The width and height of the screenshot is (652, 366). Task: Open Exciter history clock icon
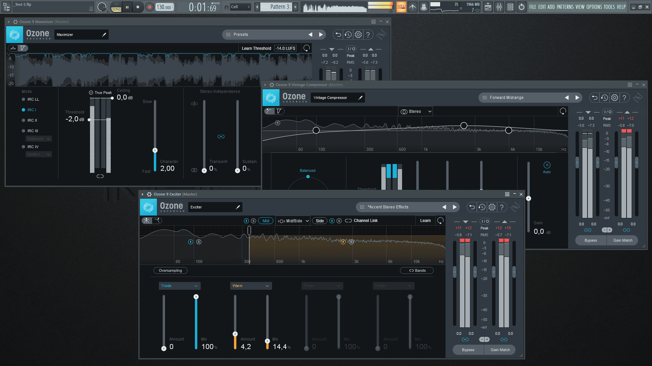[x=482, y=207]
